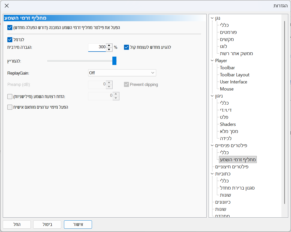Collapse the נגן chevron in the tree
291x232 pixels.
point(212,18)
